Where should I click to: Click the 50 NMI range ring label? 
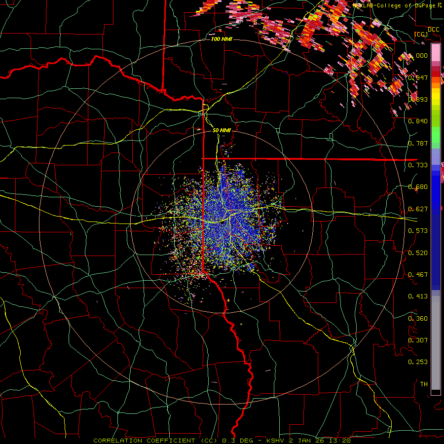222,130
